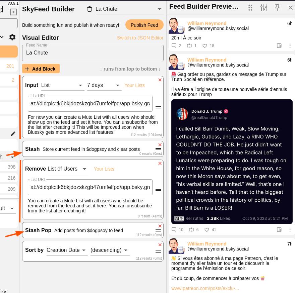
Task: Open Your Lists link in Input block
Action: (x=134, y=85)
